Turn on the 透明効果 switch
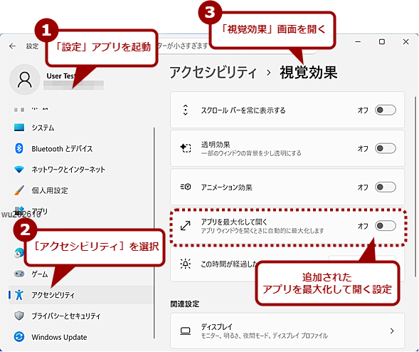This screenshot has height=352, width=419. pos(385,148)
